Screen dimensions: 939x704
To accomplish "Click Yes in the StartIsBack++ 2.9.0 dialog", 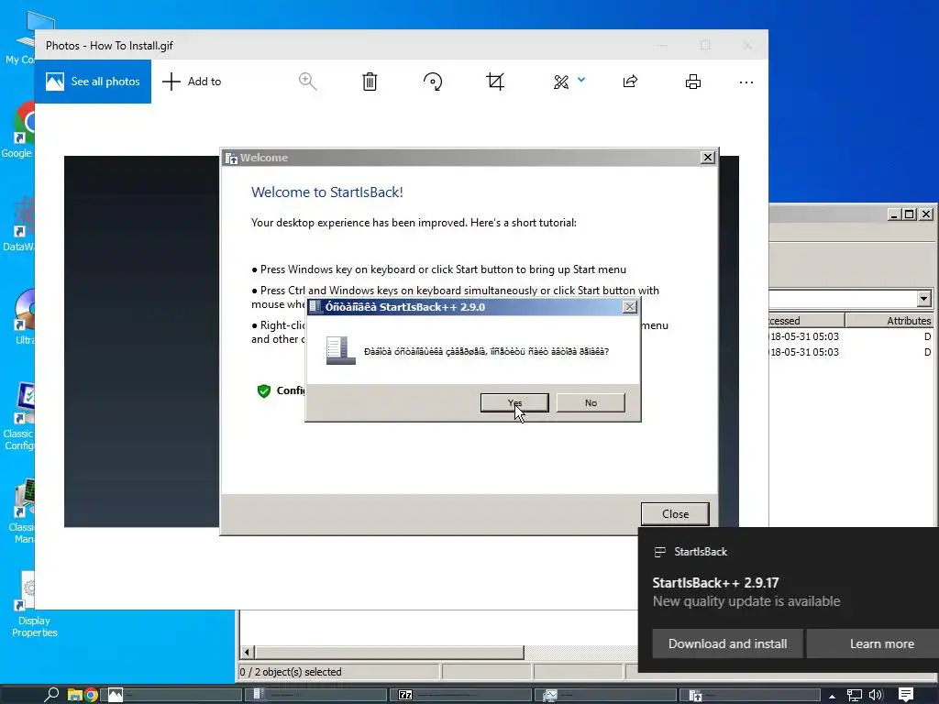I will coord(514,403).
